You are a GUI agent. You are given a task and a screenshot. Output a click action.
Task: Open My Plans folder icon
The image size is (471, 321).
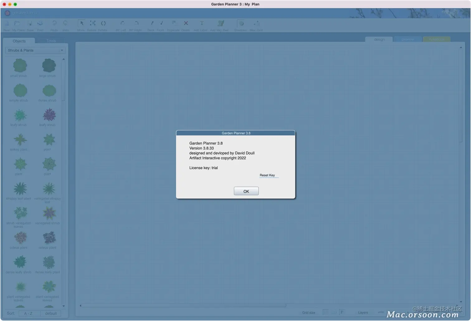coord(17,23)
